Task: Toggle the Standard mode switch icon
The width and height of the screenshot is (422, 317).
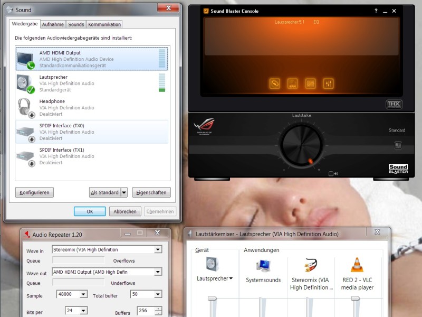Action: pos(398,145)
